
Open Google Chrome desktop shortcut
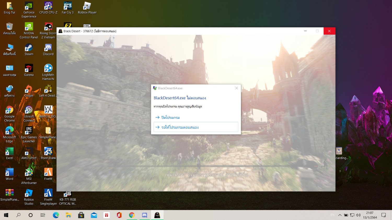pyautogui.click(x=9, y=114)
